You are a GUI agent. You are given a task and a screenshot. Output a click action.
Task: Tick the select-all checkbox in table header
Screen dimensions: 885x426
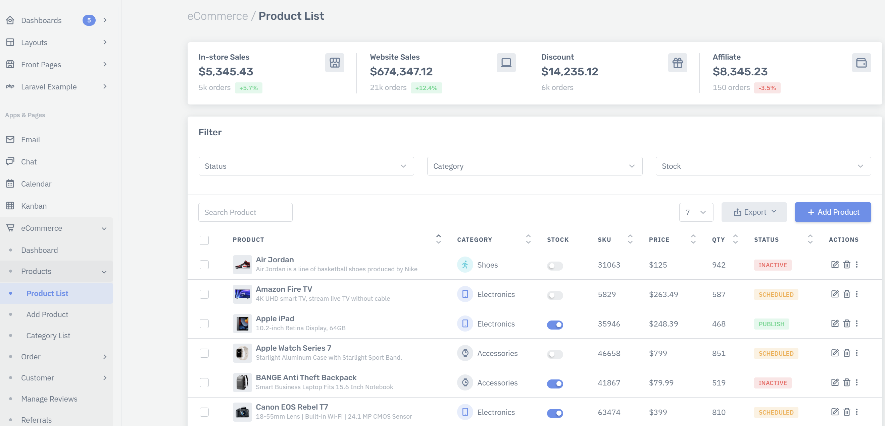coord(204,240)
